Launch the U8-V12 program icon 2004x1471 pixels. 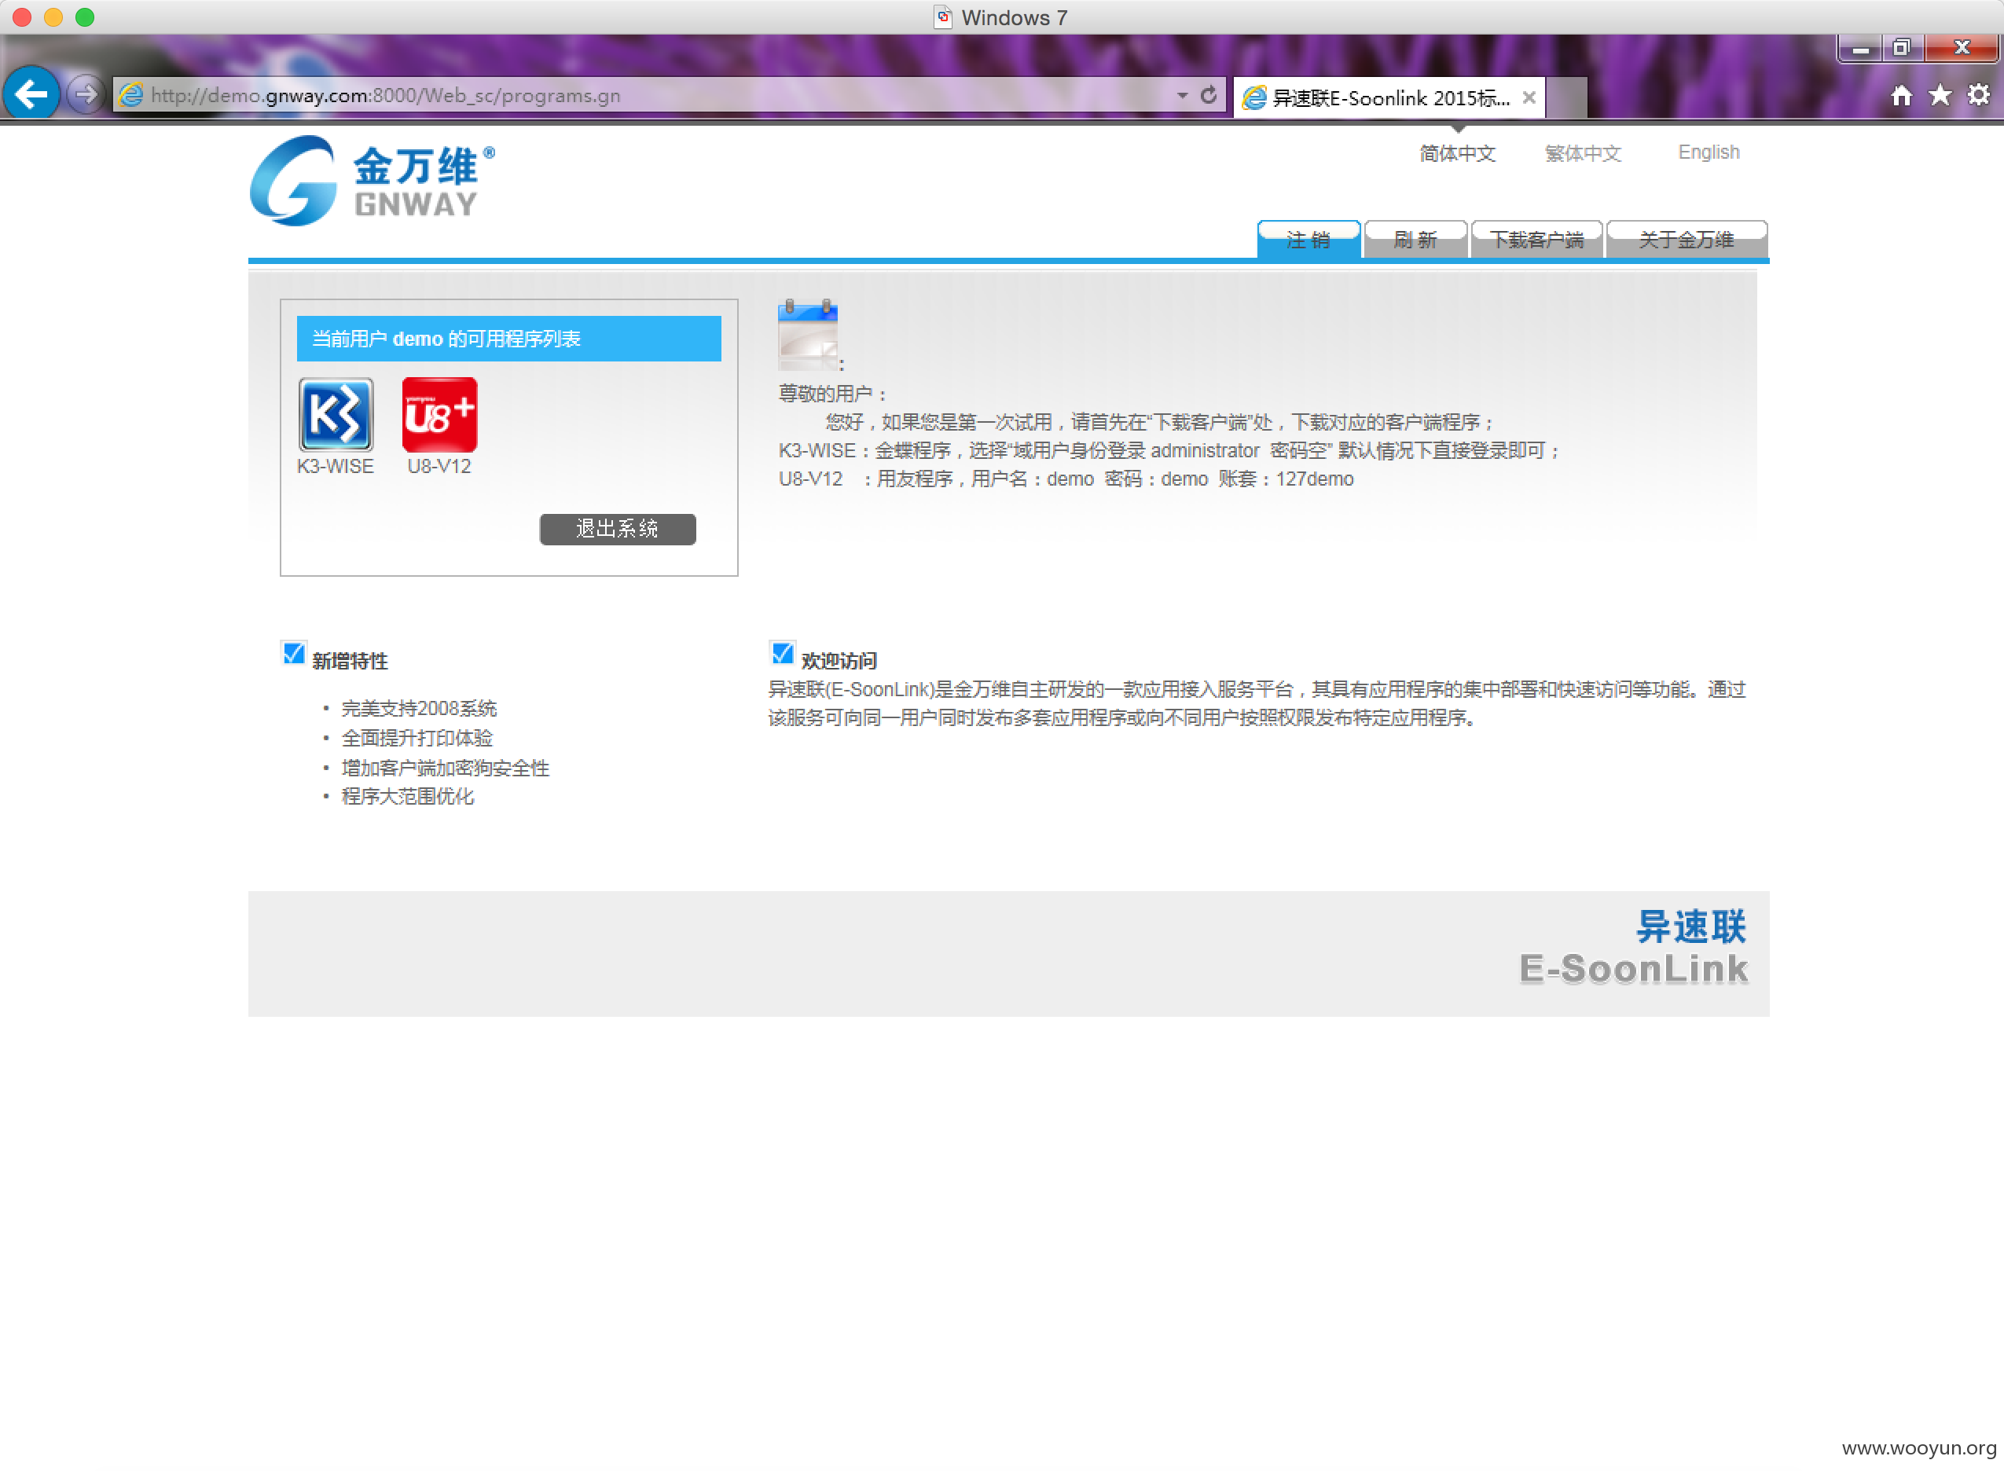coord(440,414)
